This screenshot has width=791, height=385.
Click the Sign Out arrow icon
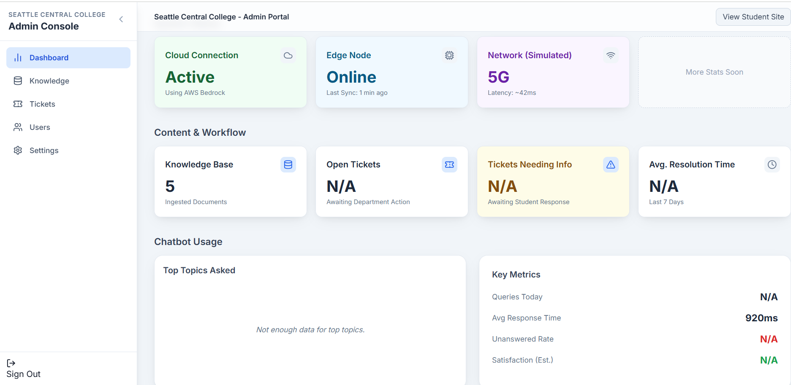11,363
